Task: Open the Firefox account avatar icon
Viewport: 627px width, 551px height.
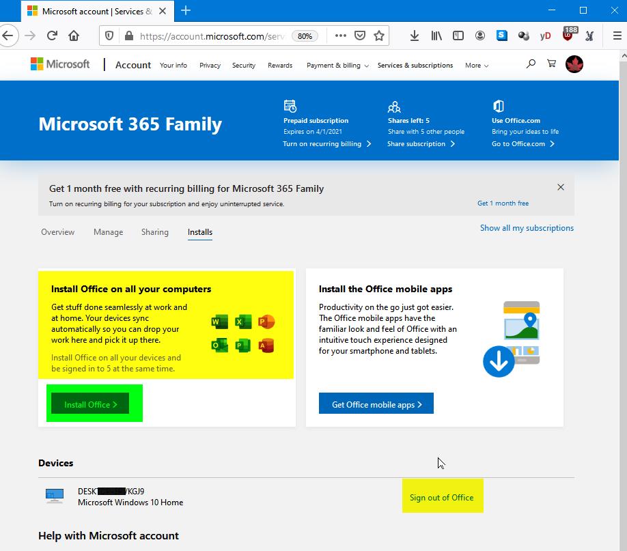Action: [x=480, y=36]
